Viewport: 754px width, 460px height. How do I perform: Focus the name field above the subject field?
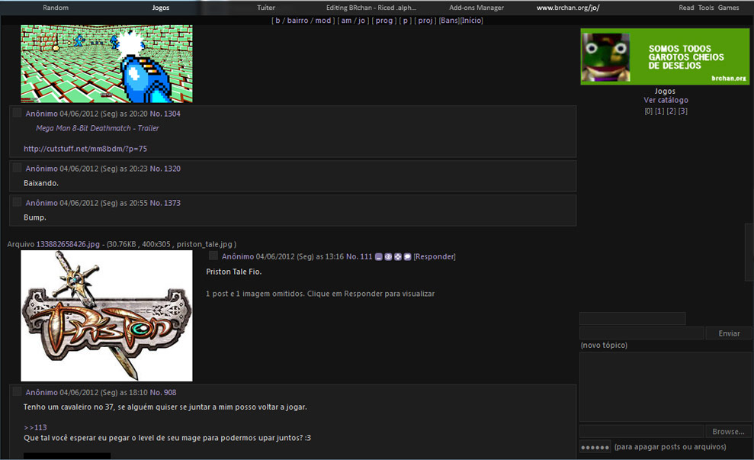tap(632, 319)
